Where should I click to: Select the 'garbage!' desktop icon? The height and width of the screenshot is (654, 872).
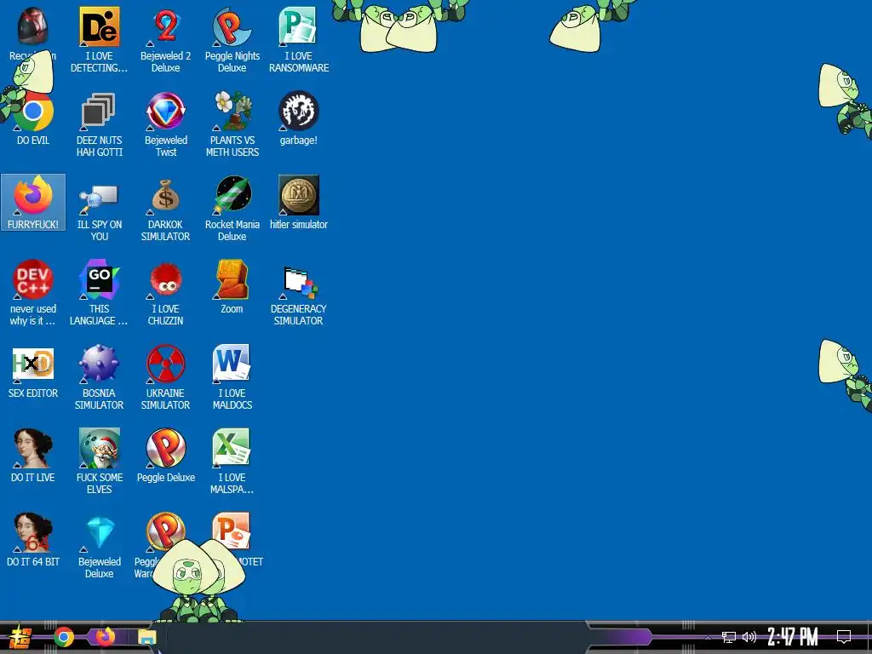click(x=299, y=111)
